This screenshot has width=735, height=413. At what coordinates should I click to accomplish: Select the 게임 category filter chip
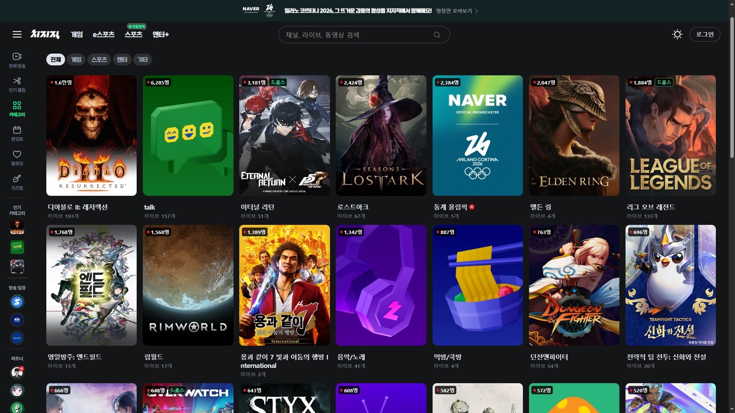(76, 60)
